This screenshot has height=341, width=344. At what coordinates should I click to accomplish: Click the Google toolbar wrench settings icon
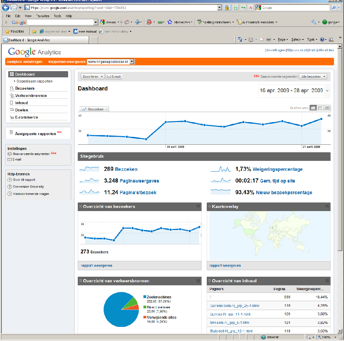tap(314, 22)
